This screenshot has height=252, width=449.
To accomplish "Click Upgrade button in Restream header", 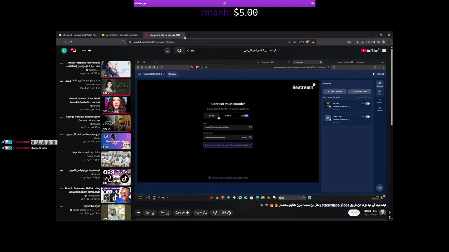I will click(x=172, y=74).
